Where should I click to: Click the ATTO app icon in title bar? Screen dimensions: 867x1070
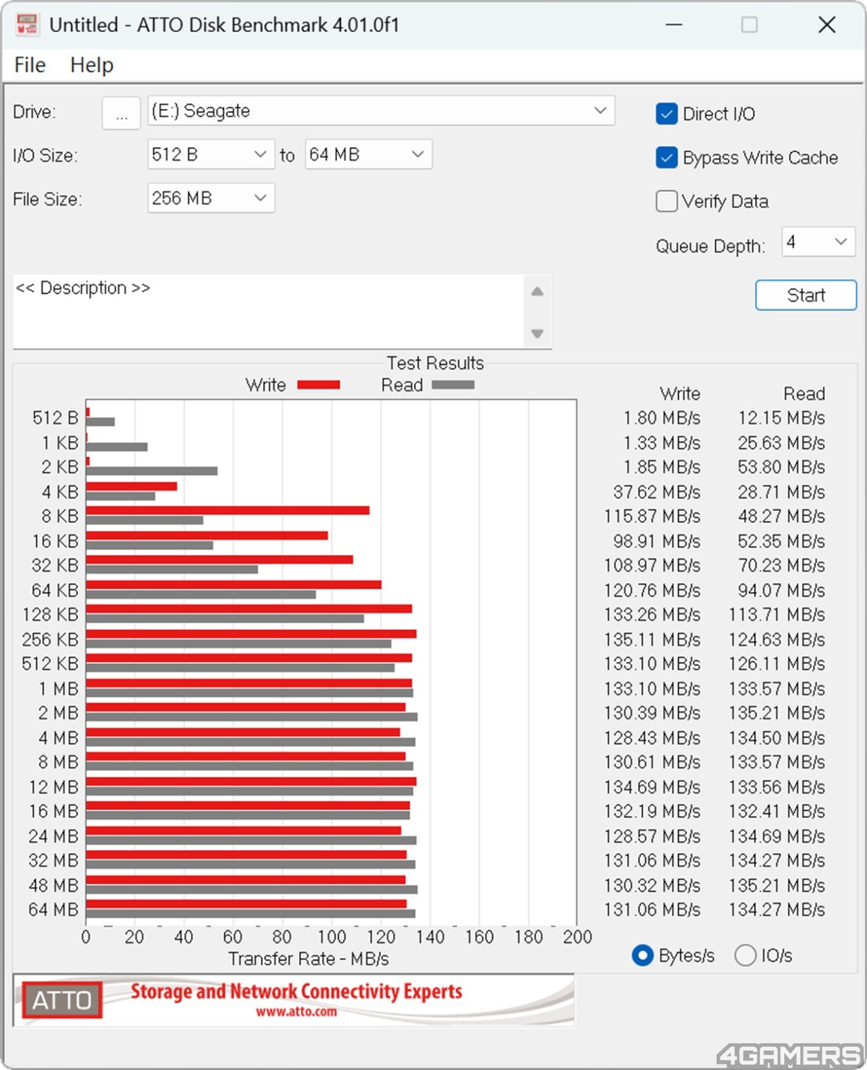[27, 25]
